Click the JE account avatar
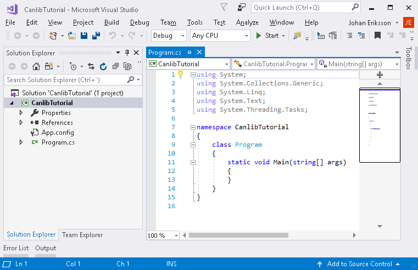 click(x=409, y=22)
